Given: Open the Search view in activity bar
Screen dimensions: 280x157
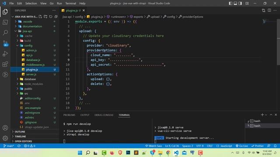Looking at the screenshot, I should (x=5, y=33).
